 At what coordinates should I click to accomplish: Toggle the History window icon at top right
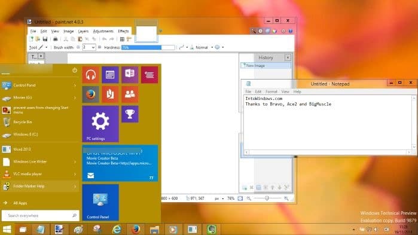pyautogui.click(x=260, y=31)
